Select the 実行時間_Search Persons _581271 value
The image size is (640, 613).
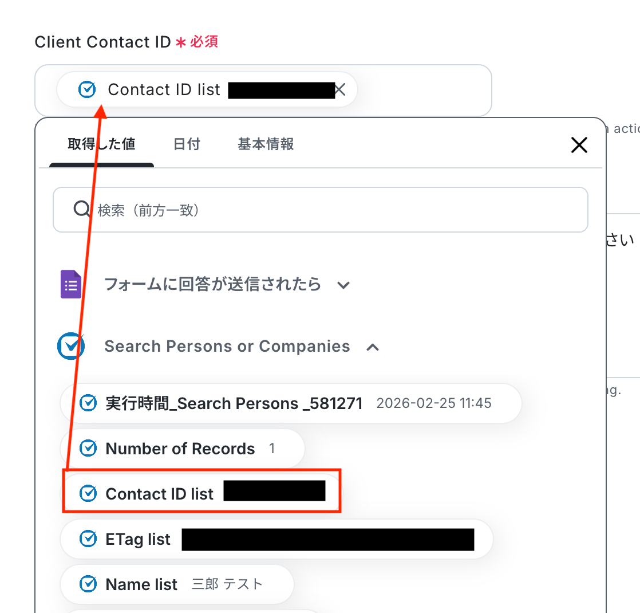pos(291,403)
